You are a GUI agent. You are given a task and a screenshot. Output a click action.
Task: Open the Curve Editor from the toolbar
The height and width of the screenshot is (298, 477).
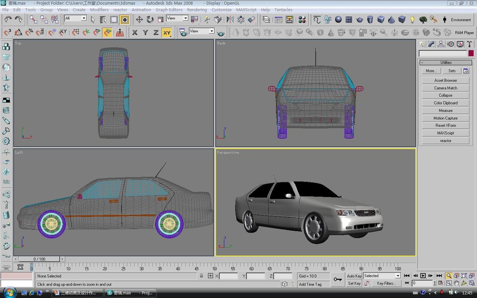pyautogui.click(x=278, y=19)
